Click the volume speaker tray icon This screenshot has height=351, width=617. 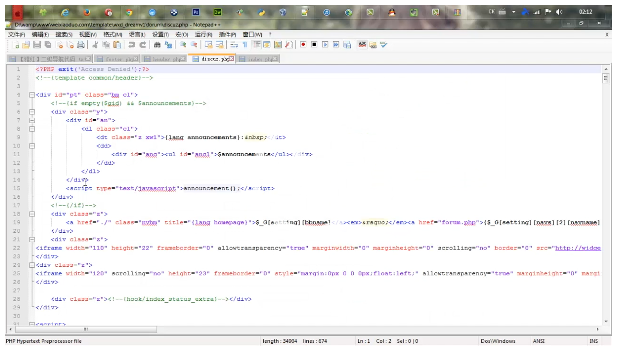pyautogui.click(x=559, y=12)
